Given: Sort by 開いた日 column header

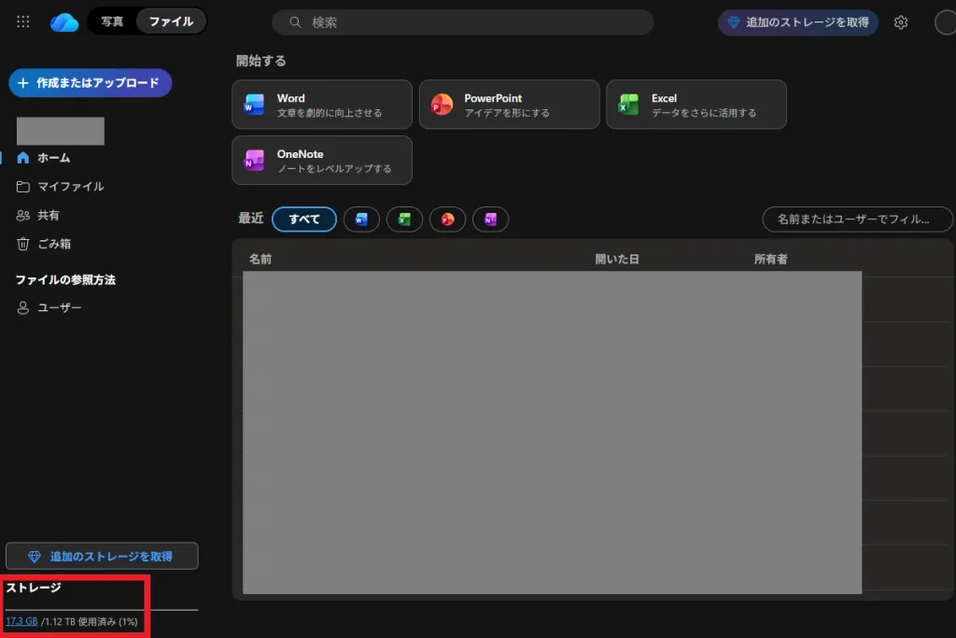Looking at the screenshot, I should (x=617, y=260).
